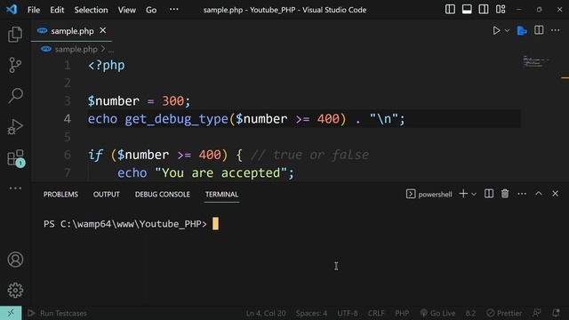Select the sample.php editor tab
The width and height of the screenshot is (569, 320).
point(71,31)
